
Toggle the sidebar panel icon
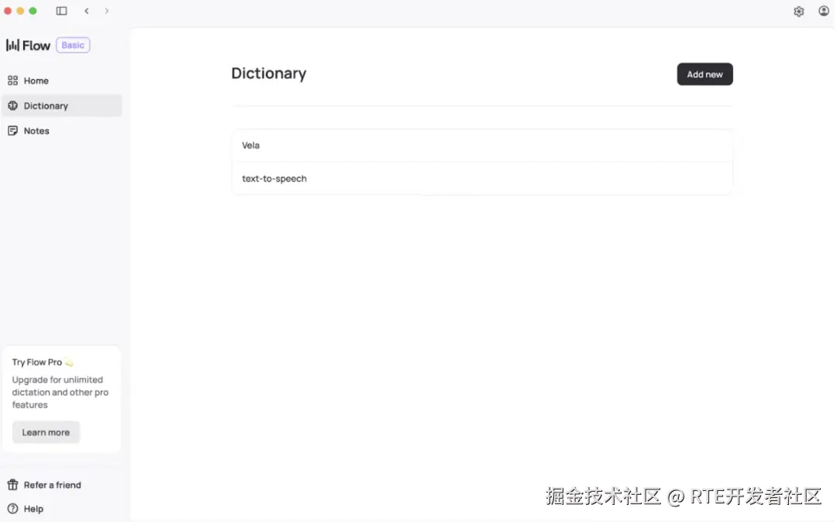click(61, 11)
